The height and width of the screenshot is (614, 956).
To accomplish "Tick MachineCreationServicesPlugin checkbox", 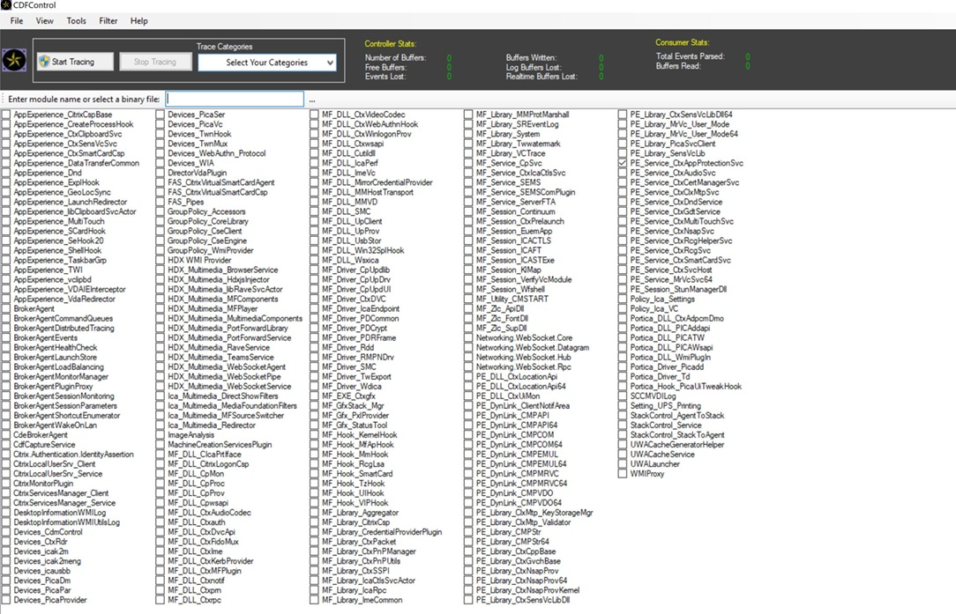I will click(x=160, y=445).
